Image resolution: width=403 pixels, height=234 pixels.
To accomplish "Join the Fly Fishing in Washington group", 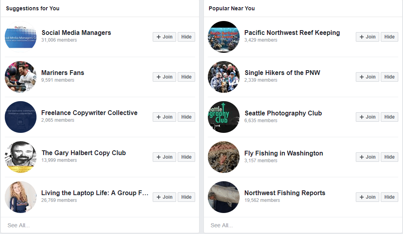I will (367, 157).
